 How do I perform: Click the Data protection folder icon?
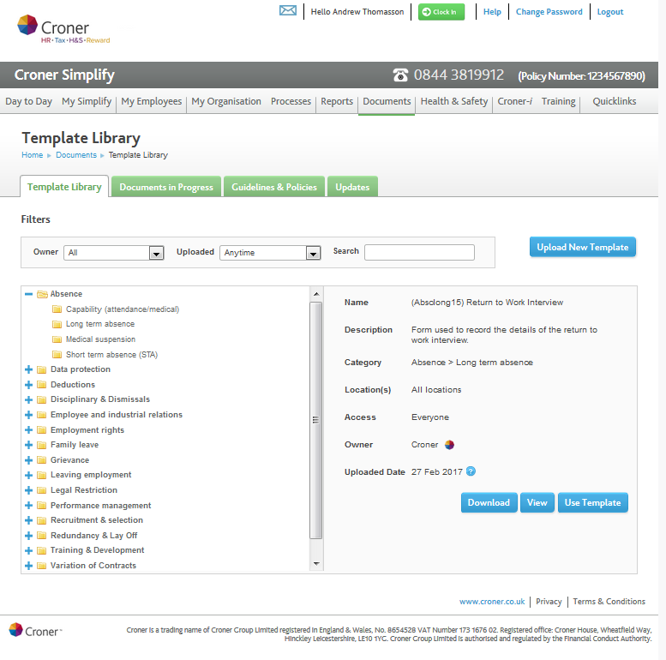tap(42, 369)
